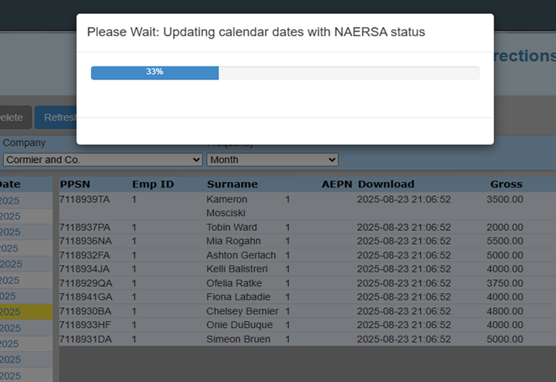Sort table by Surname column header
Image resolution: width=556 pixels, height=382 pixels.
point(232,184)
